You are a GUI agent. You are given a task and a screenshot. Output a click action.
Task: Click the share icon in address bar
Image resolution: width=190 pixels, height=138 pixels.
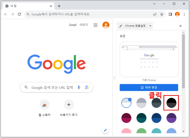[x=155, y=14]
